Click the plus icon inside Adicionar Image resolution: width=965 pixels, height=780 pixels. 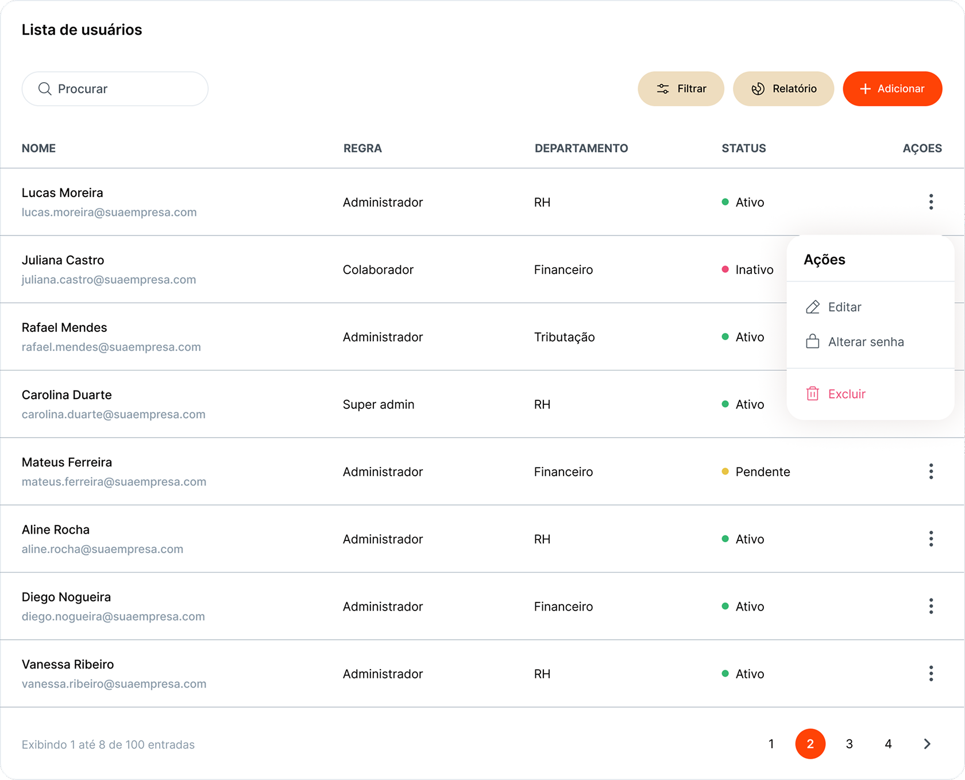(x=865, y=88)
